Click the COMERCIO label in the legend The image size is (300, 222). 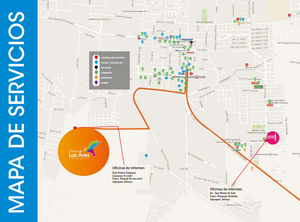tap(107, 73)
